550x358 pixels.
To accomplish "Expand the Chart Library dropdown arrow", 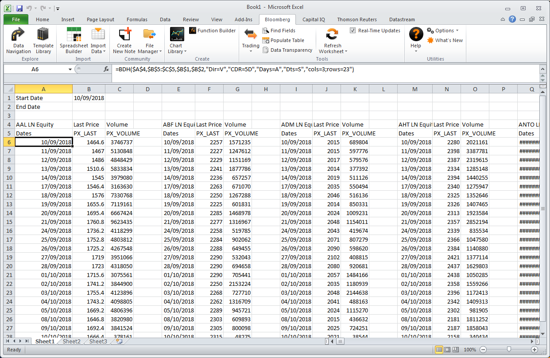I will pyautogui.click(x=185, y=51).
